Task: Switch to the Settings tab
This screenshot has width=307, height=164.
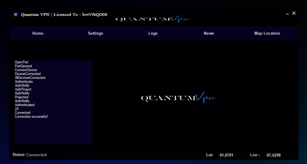Action: [95, 33]
